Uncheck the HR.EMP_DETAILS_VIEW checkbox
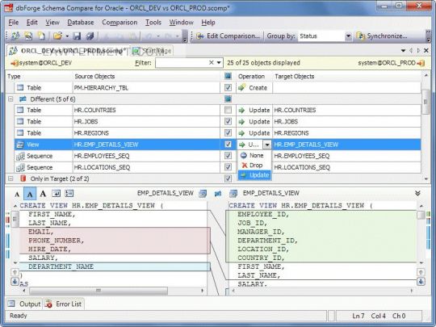The image size is (436, 327). click(x=228, y=145)
